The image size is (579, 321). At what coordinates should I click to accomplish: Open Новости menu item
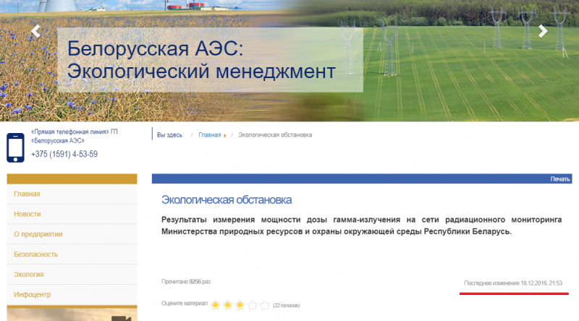click(72, 214)
